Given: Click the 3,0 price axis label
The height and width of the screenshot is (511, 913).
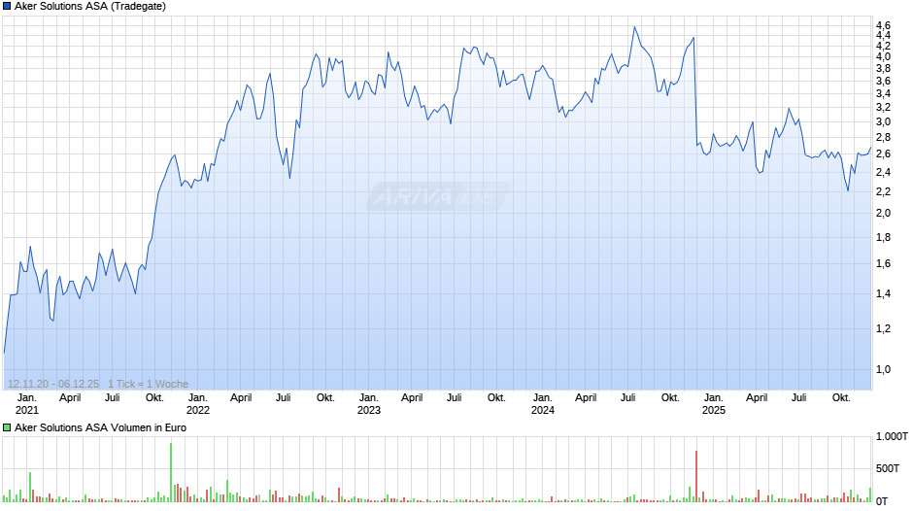Looking at the screenshot, I should 883,121.
